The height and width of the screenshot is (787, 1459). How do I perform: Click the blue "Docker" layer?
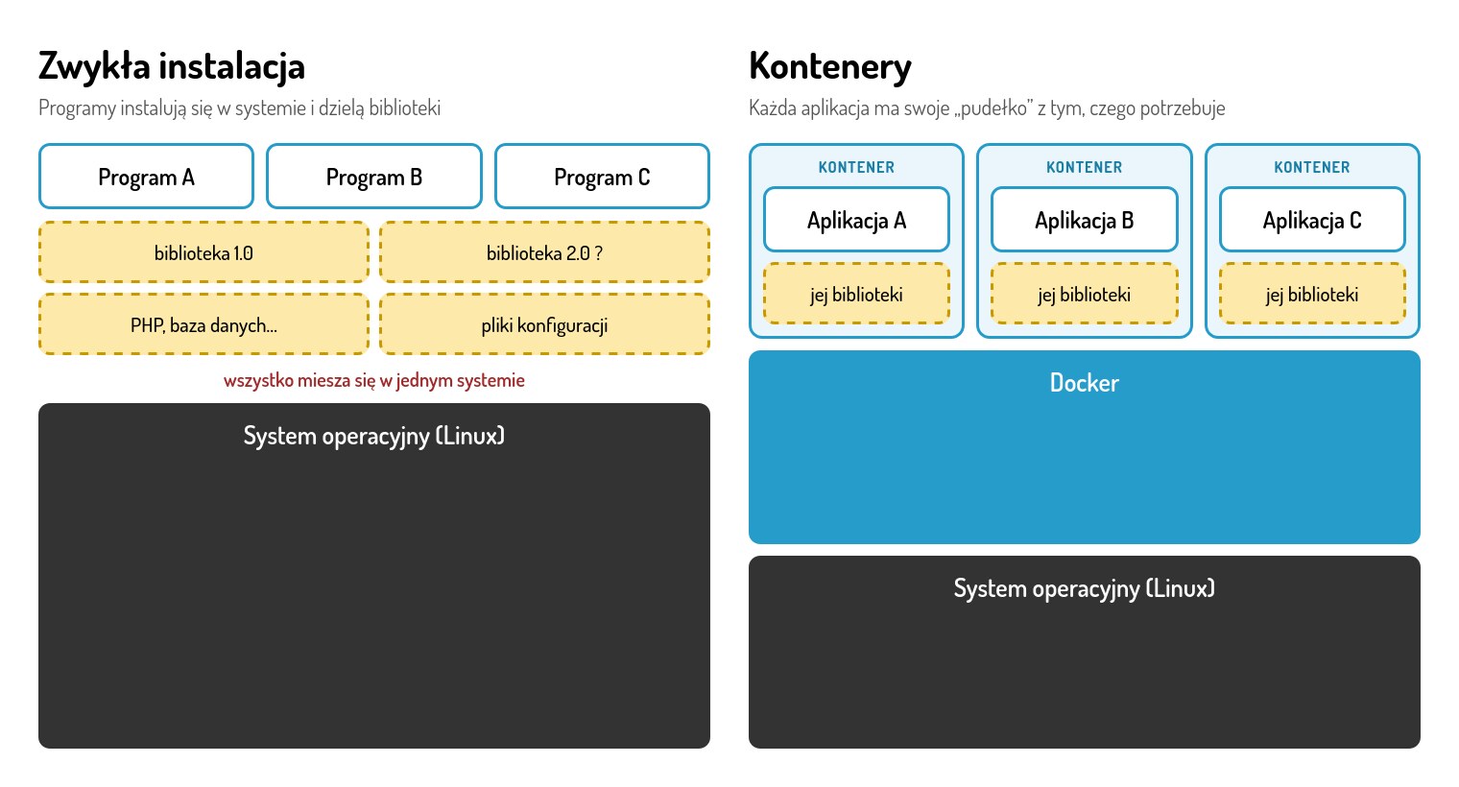click(1085, 447)
